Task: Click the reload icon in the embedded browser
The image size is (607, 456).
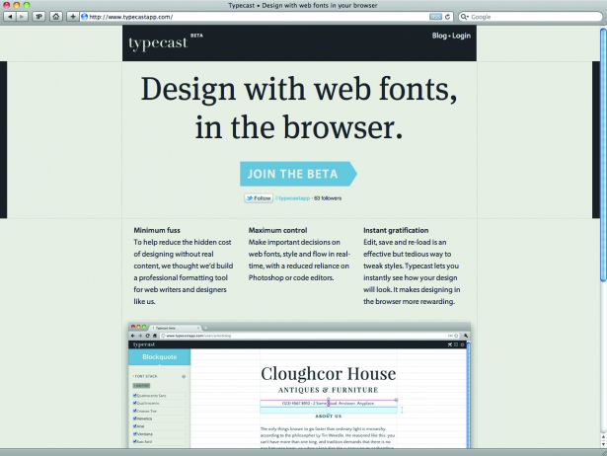Action: tap(147, 336)
